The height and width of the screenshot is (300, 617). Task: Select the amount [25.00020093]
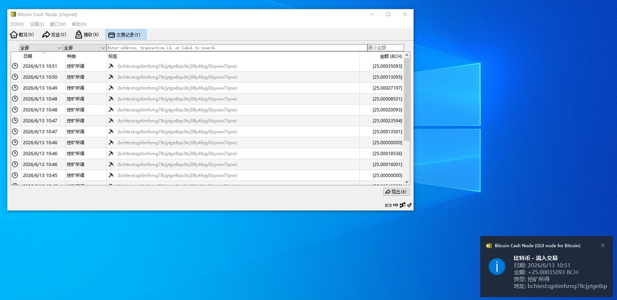[387, 110]
